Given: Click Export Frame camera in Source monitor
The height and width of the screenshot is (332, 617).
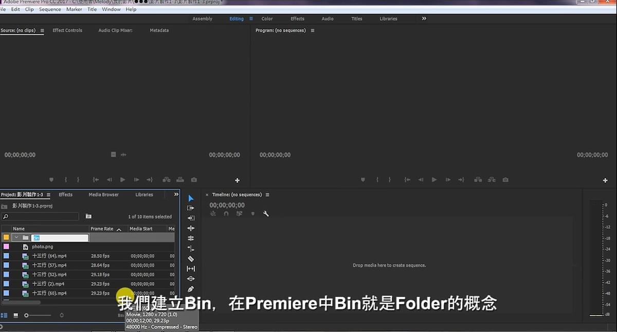Looking at the screenshot, I should point(194,180).
